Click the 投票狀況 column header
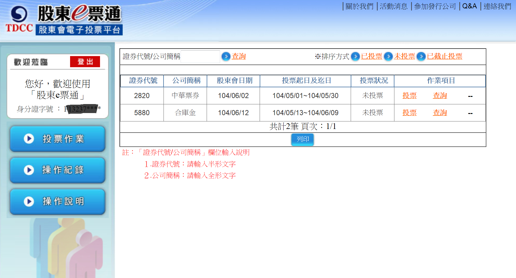This screenshot has height=278, width=516. point(373,81)
